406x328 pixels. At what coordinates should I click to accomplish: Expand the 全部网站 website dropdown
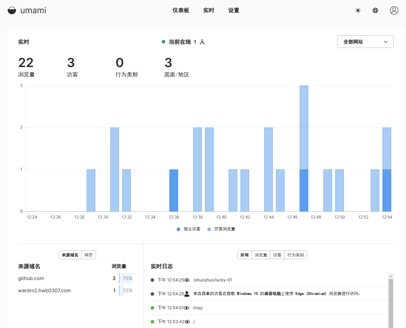pos(365,42)
